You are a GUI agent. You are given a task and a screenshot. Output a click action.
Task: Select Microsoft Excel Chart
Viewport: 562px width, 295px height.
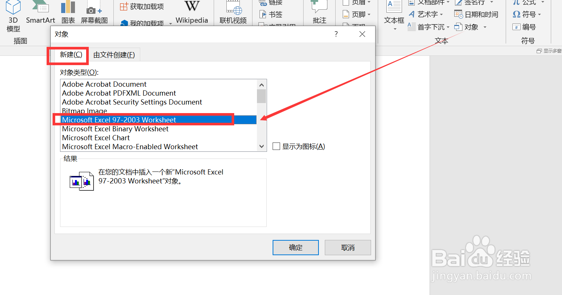pyautogui.click(x=158, y=138)
